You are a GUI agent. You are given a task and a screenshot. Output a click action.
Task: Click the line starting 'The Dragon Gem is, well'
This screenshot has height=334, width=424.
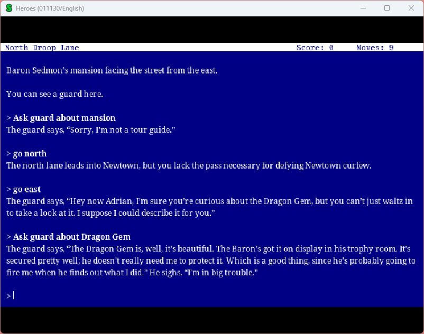click(208, 248)
